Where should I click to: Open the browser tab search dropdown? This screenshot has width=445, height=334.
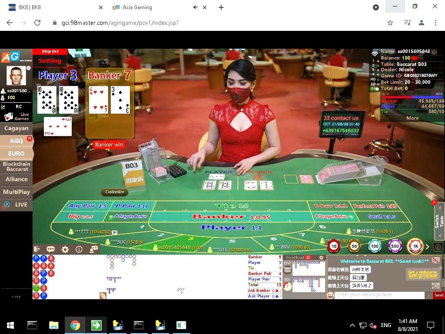(376, 7)
